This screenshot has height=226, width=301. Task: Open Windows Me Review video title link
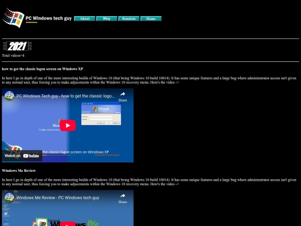point(58,198)
